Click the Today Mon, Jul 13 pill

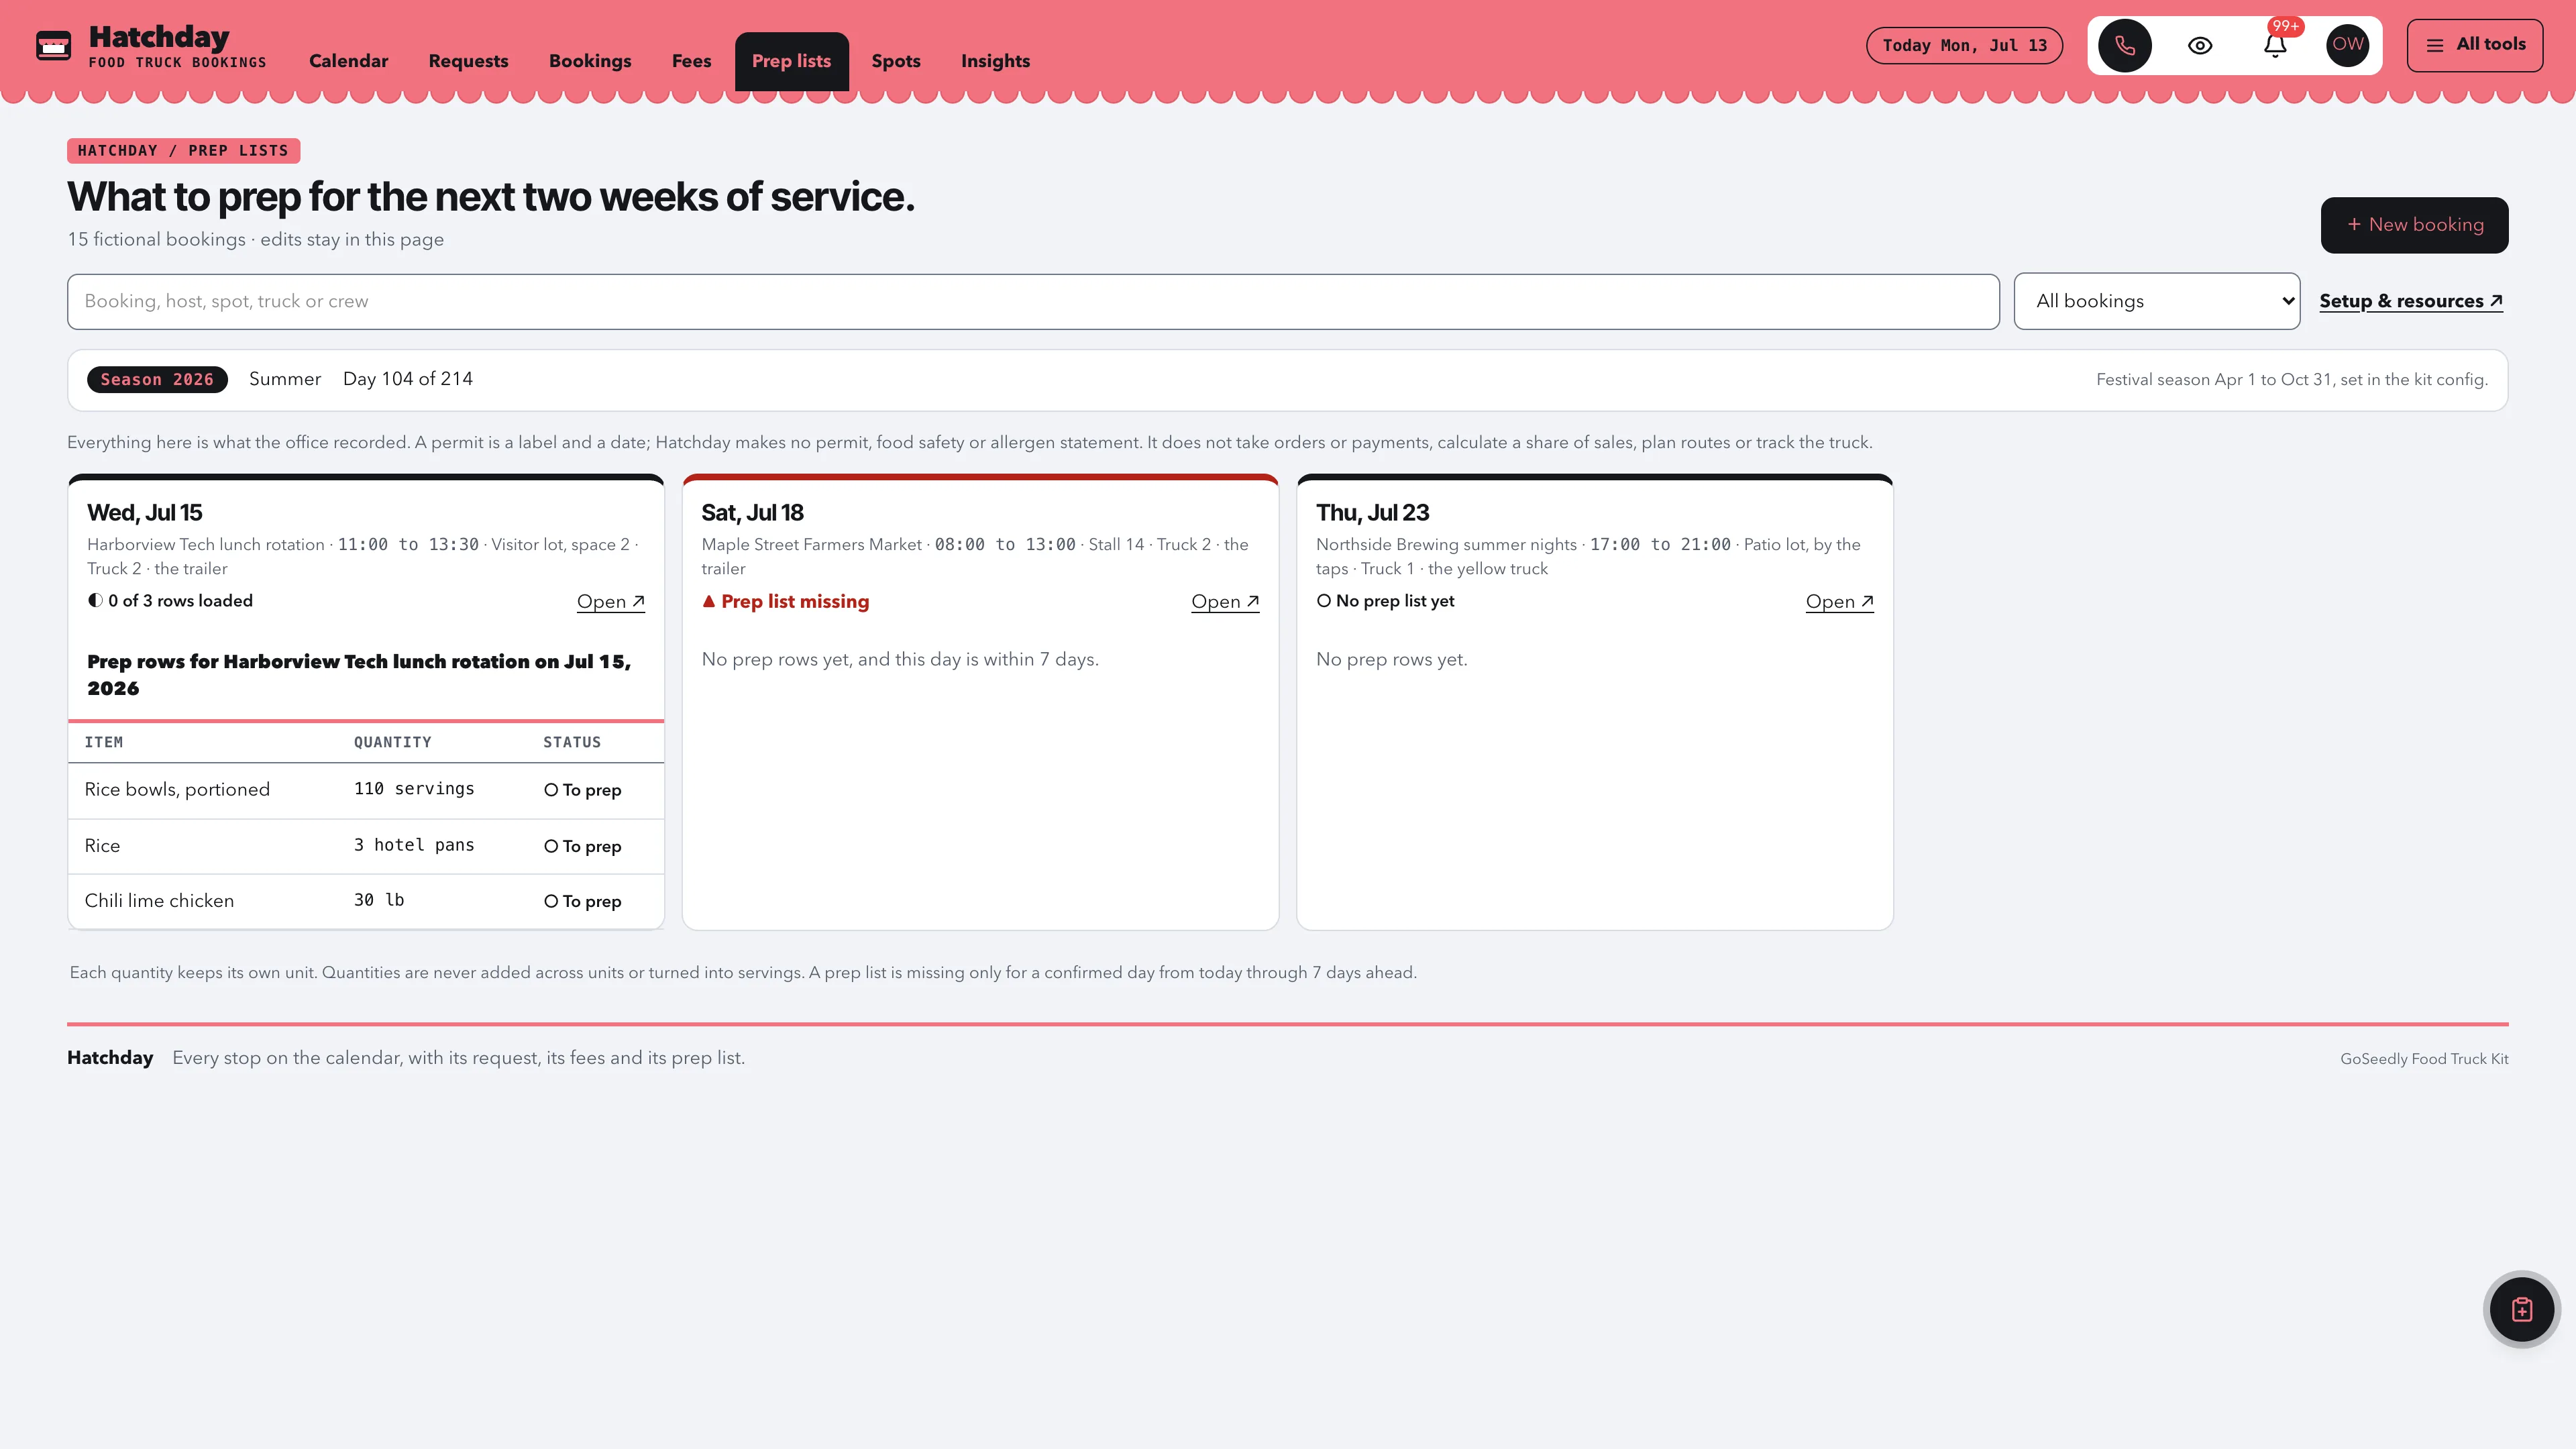point(1964,45)
